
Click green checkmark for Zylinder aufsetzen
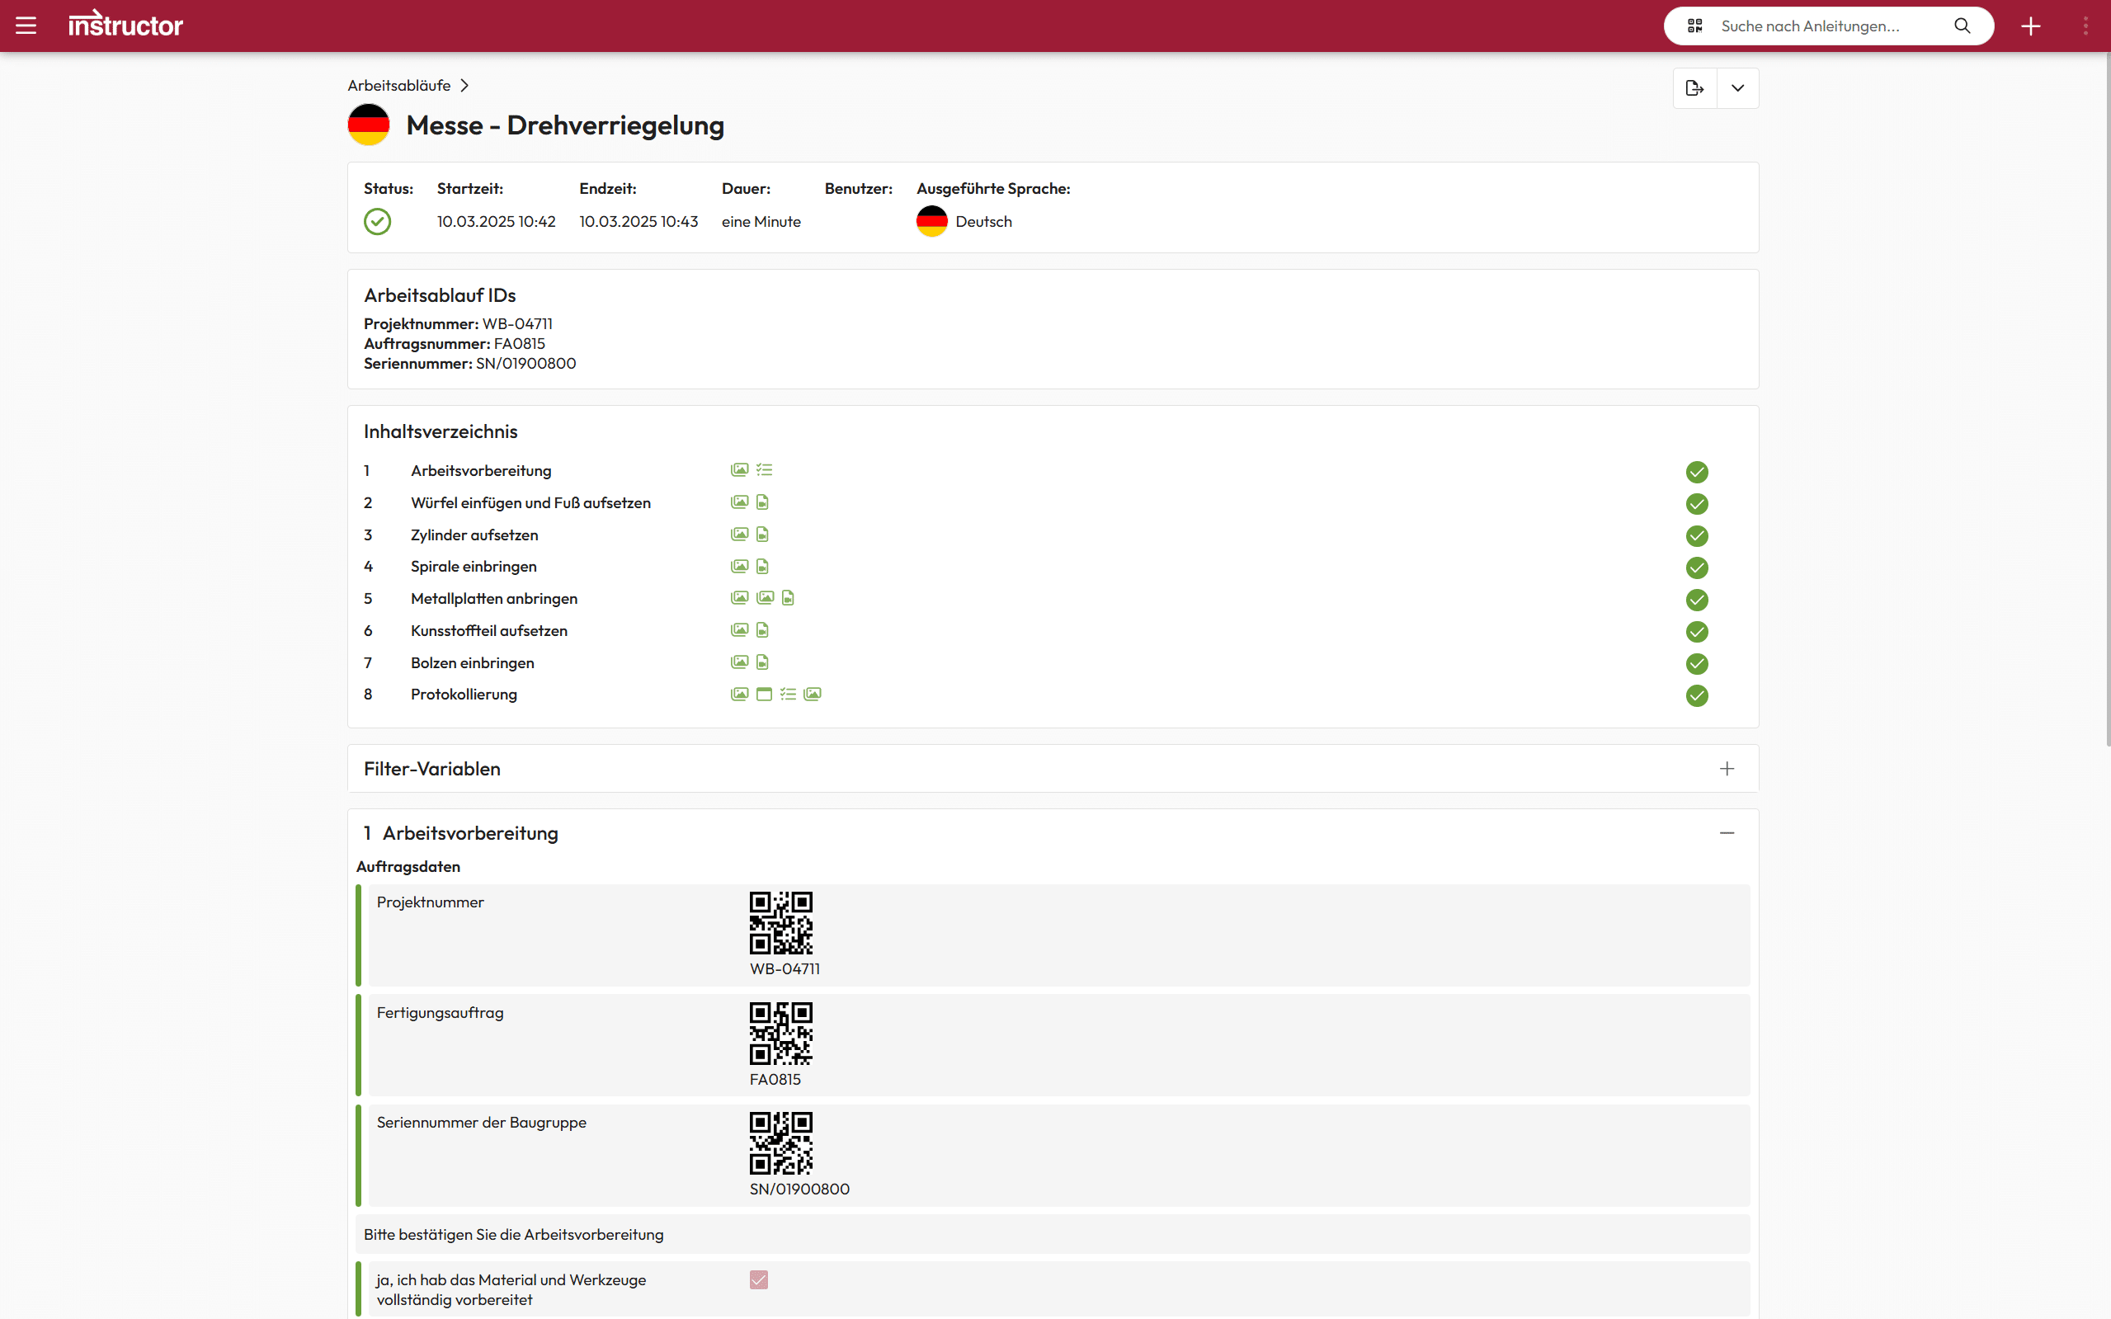[x=1697, y=535]
